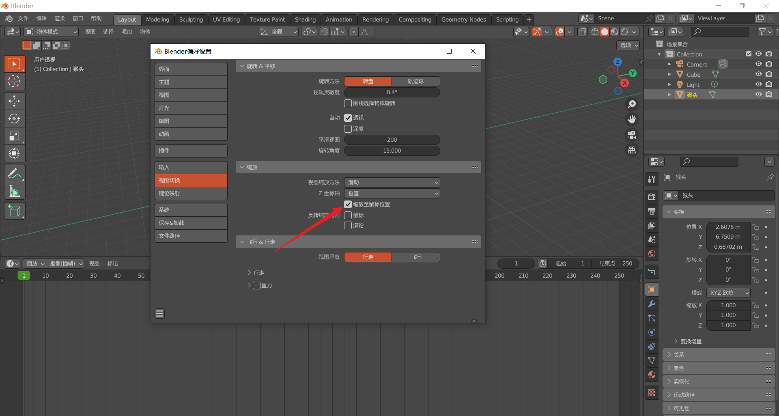Activate the Scale tool
Viewport: 779px width, 416px height.
[15, 136]
